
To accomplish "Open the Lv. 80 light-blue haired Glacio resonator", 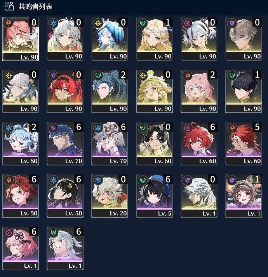I will pos(20,143).
